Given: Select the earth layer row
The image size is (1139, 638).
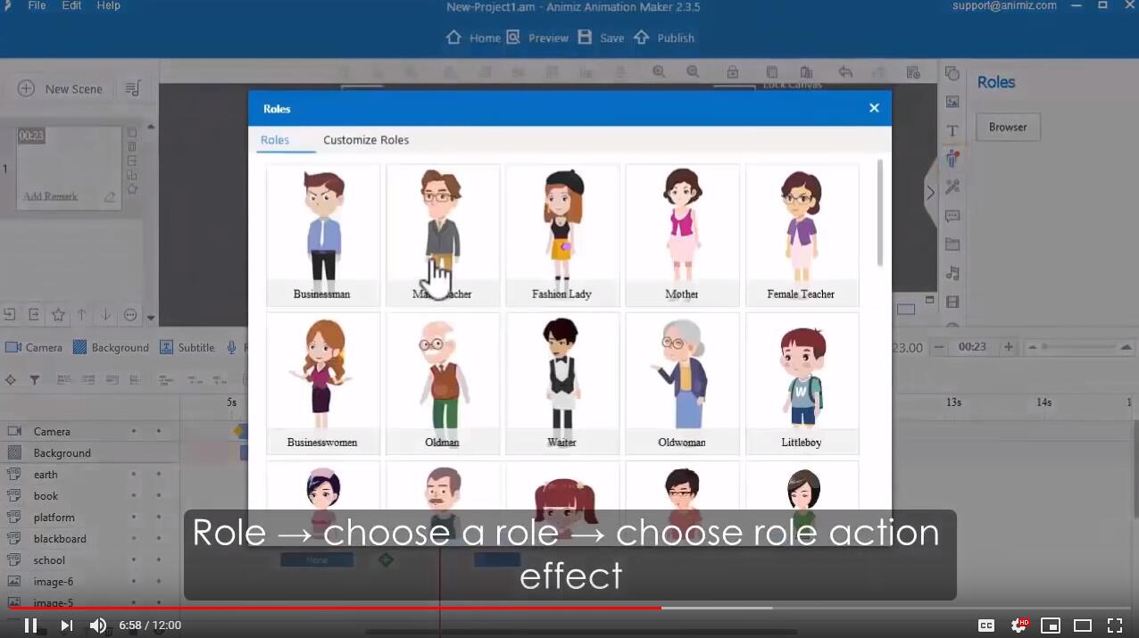Looking at the screenshot, I should click(89, 475).
